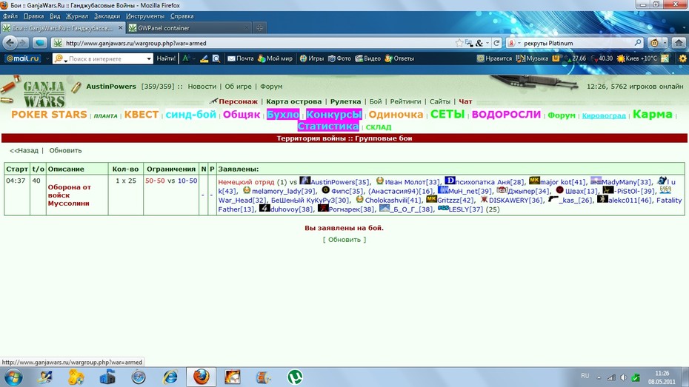Open Почта in mail.ru toolbar

click(240, 58)
